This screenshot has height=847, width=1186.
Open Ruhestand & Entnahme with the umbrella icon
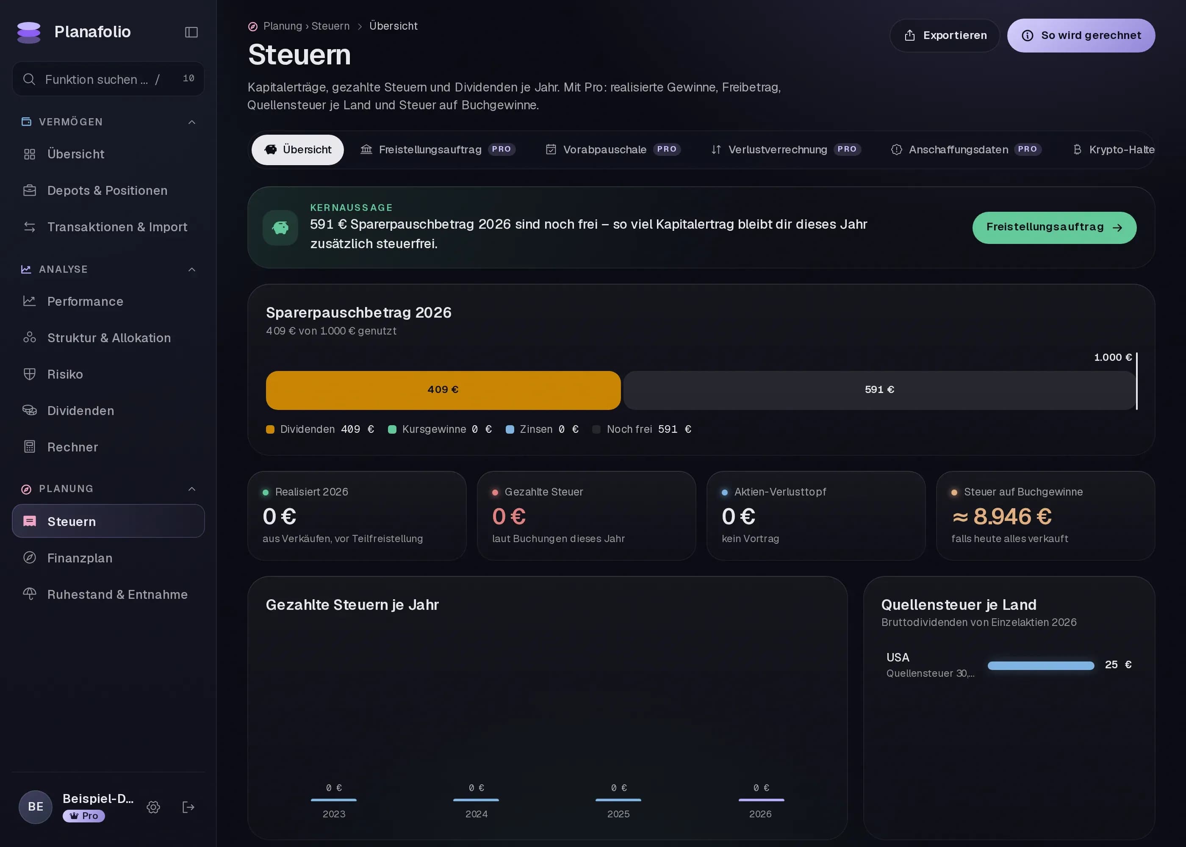tap(108, 594)
